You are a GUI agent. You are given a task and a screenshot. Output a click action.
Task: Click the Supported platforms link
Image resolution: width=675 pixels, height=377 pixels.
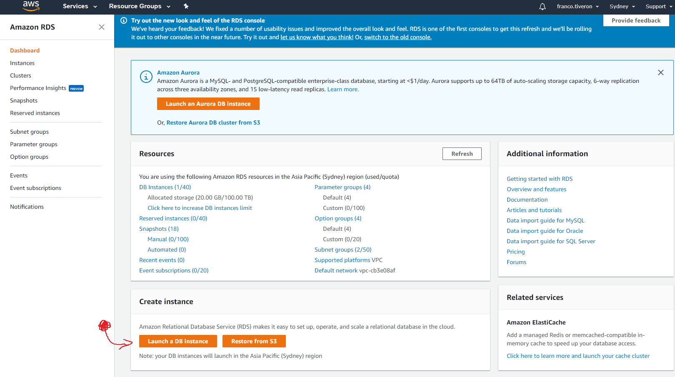pos(342,260)
